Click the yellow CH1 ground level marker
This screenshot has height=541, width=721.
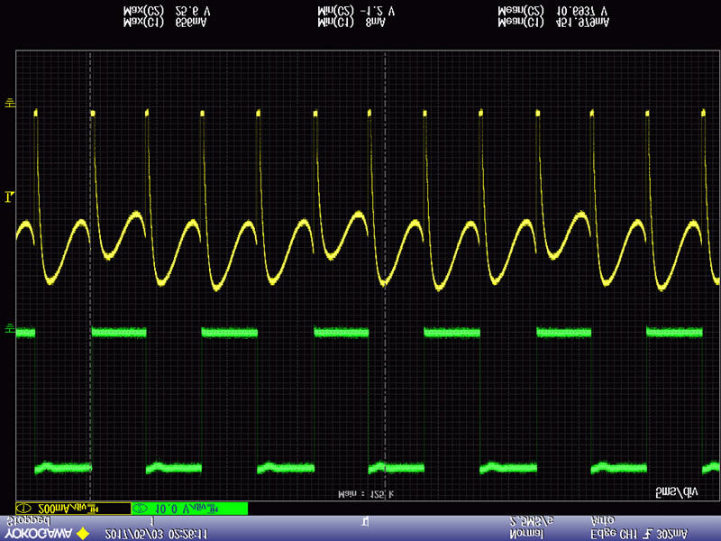(x=10, y=103)
